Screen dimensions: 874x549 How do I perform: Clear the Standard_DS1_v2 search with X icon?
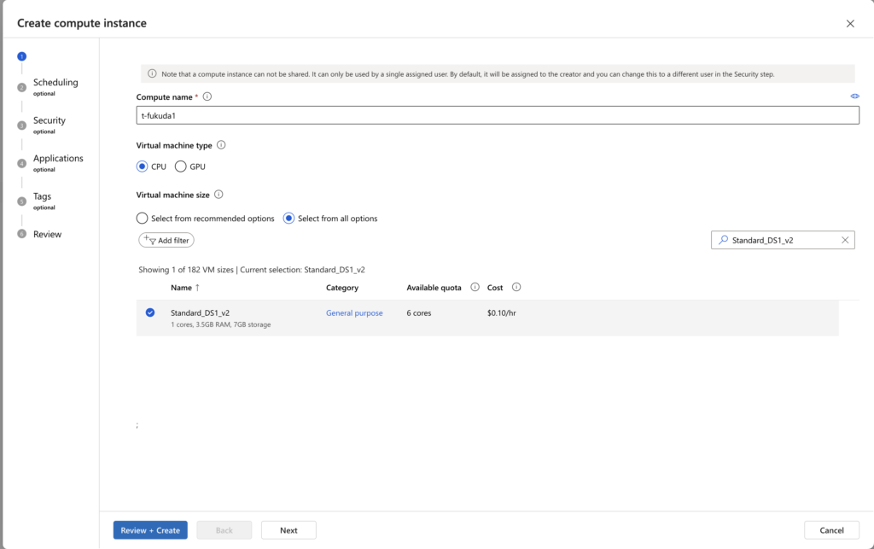pyautogui.click(x=845, y=240)
